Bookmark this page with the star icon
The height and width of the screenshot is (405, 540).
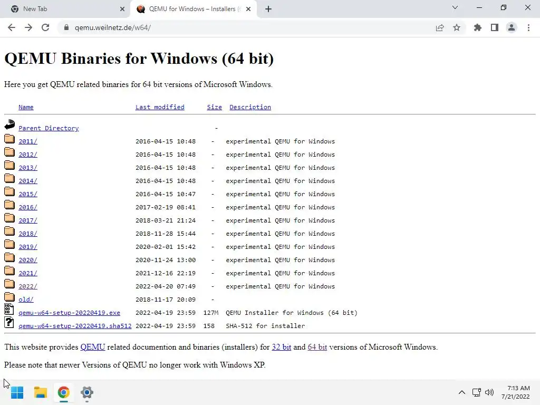(x=457, y=27)
